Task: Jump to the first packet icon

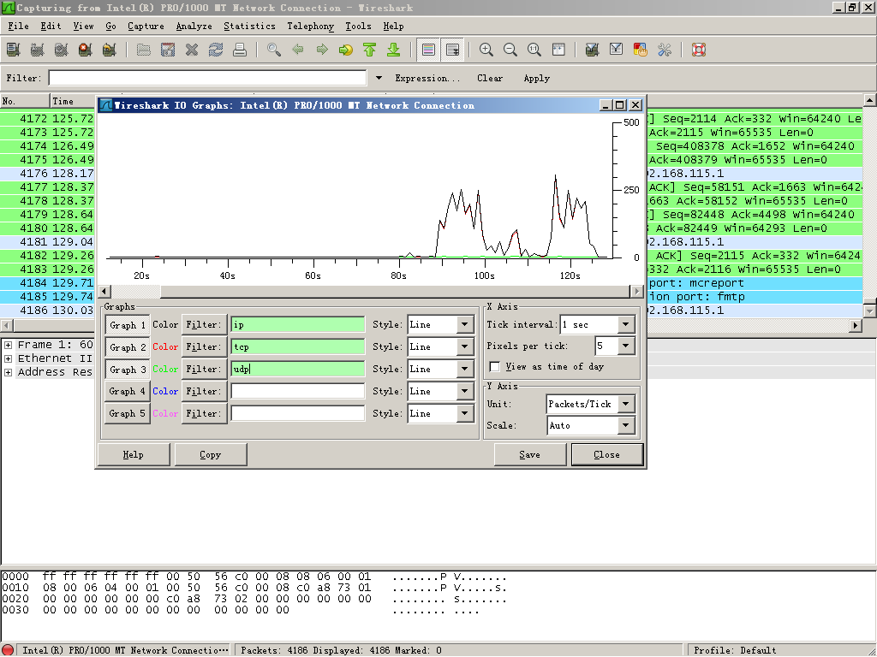Action: [370, 50]
